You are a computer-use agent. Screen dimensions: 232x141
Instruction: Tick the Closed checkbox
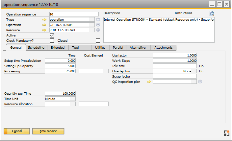tap(98, 41)
